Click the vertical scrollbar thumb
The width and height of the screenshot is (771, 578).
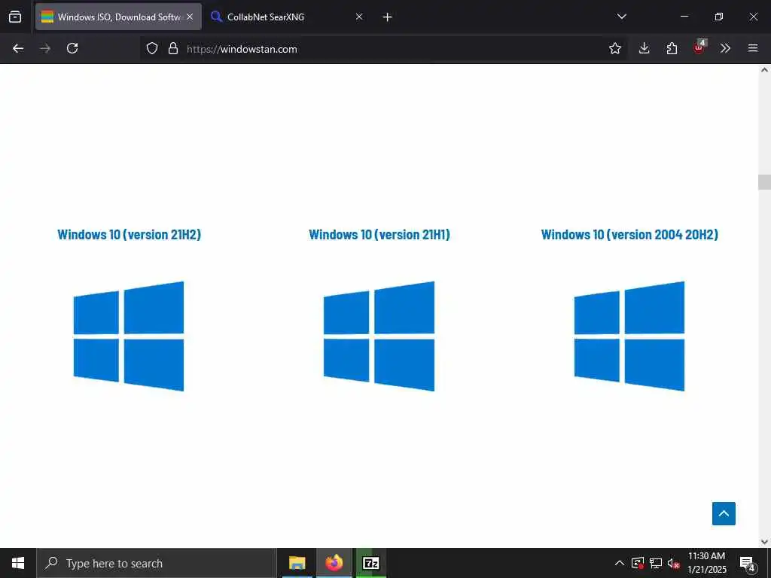point(764,182)
